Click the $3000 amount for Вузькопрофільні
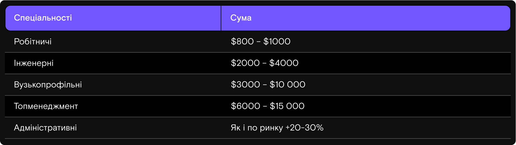The height and width of the screenshot is (145, 516). [x=245, y=85]
